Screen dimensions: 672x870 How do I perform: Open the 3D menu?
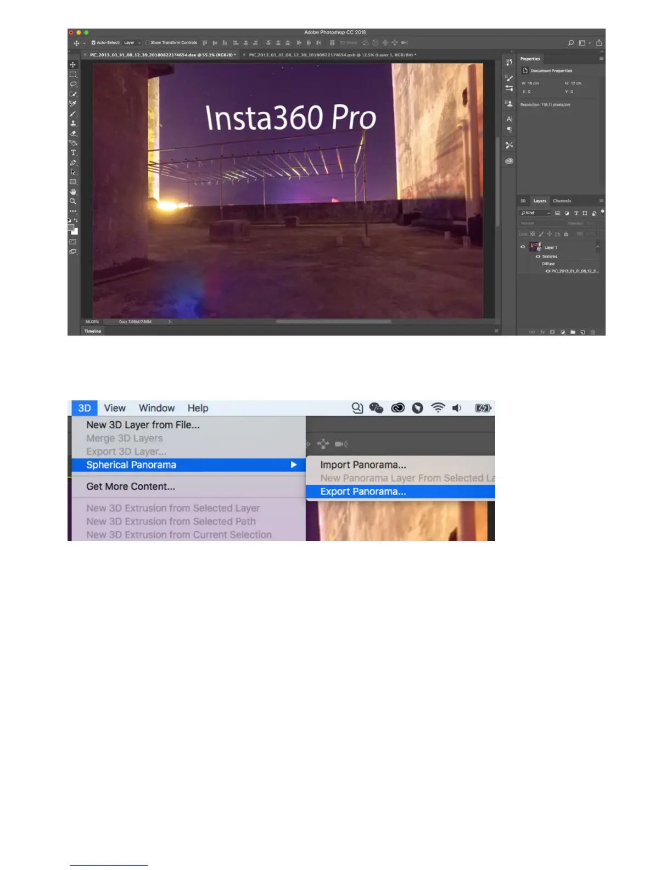(85, 408)
